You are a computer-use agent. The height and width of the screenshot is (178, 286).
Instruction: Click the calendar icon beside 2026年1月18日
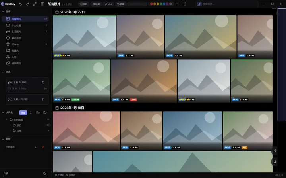(x=57, y=108)
